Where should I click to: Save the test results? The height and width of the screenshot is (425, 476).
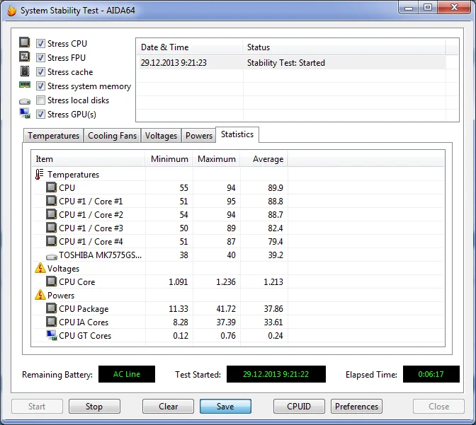pyautogui.click(x=225, y=406)
